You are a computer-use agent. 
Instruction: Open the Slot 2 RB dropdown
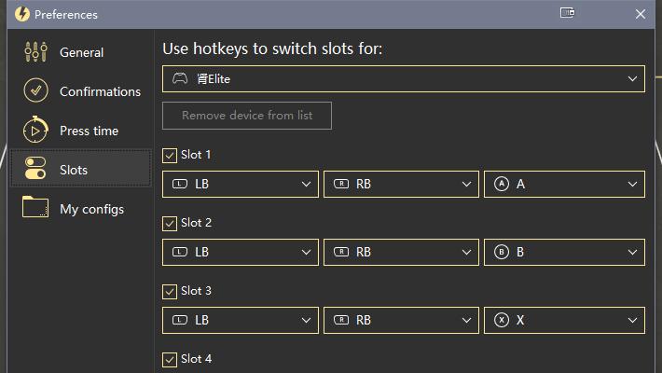click(x=401, y=252)
